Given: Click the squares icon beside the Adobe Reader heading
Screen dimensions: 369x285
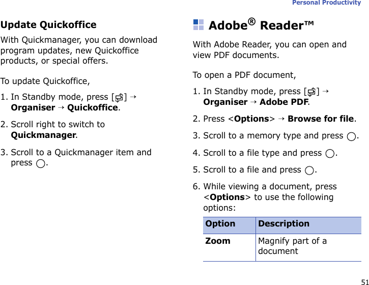Looking at the screenshot, I should 198,25.
